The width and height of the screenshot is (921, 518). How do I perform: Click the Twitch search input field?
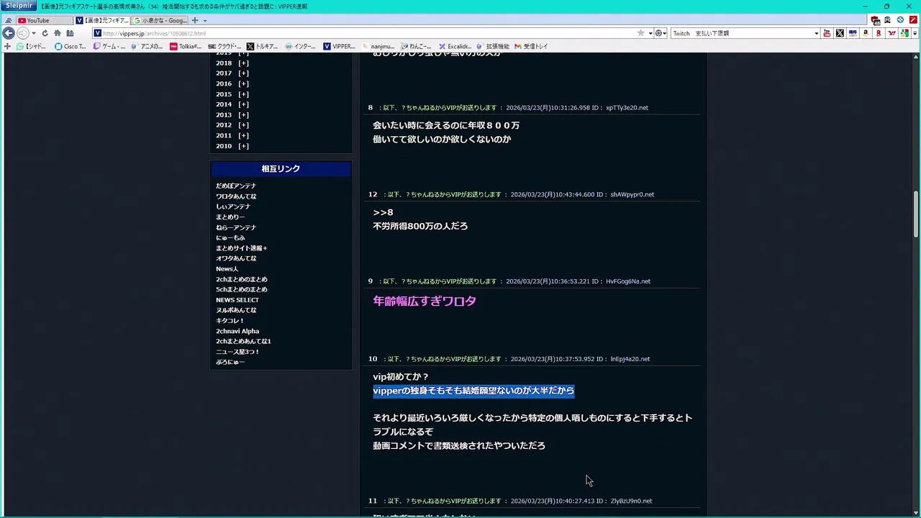(741, 33)
